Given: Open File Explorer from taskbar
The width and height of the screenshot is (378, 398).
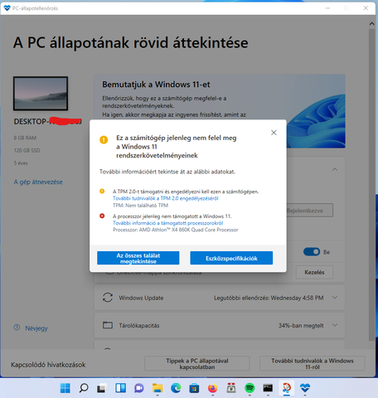Looking at the screenshot, I should coord(157,388).
